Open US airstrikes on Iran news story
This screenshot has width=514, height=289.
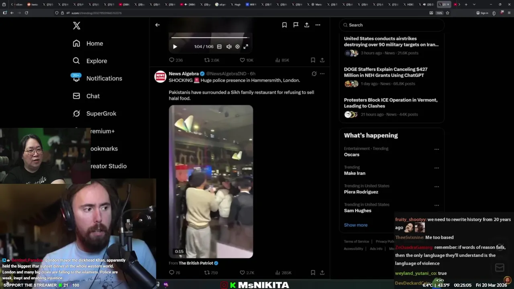(391, 46)
